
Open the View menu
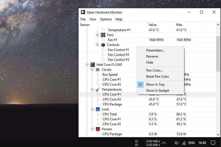pos(93,19)
